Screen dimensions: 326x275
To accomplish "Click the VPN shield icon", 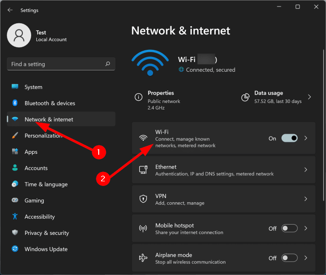I will pyautogui.click(x=143, y=199).
